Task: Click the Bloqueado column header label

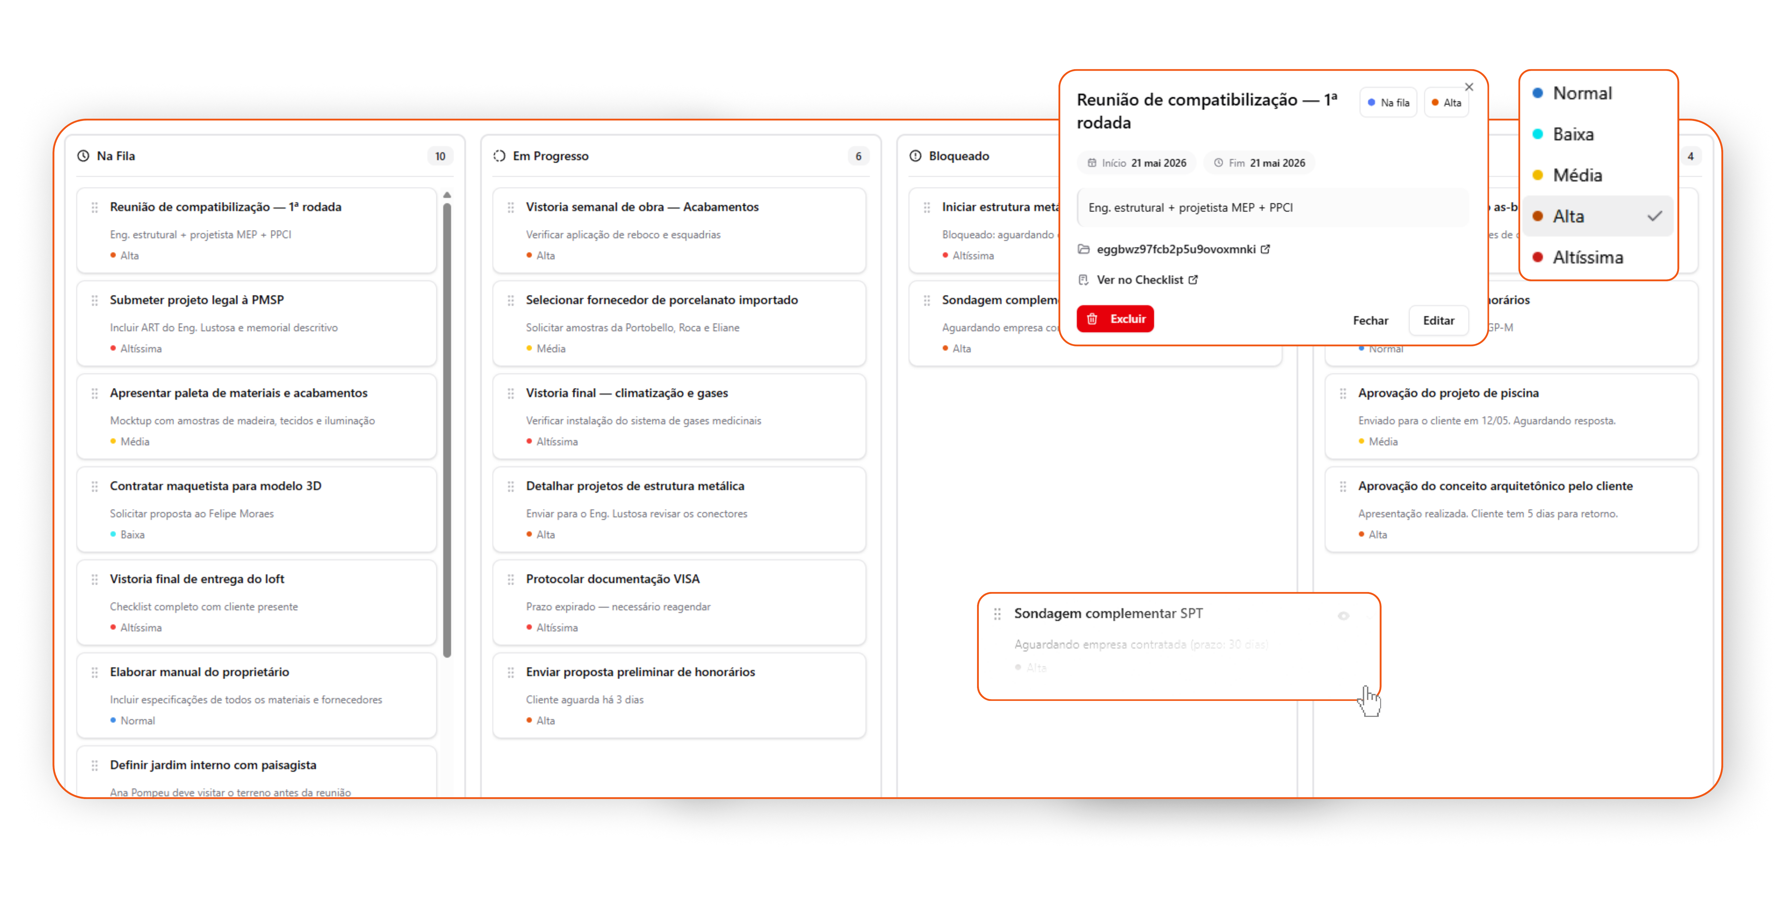Action: 959,156
